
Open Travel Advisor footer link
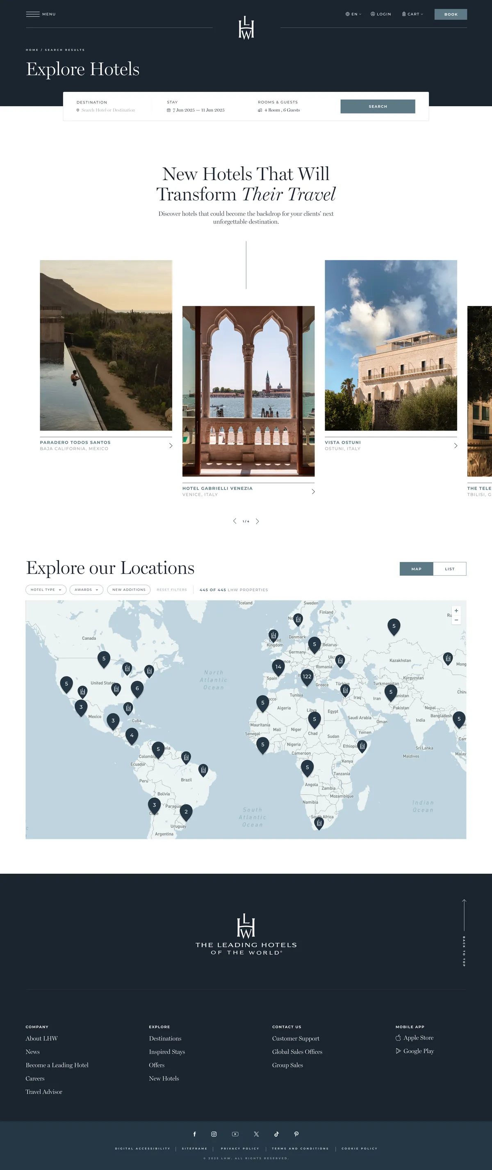pos(44,1092)
